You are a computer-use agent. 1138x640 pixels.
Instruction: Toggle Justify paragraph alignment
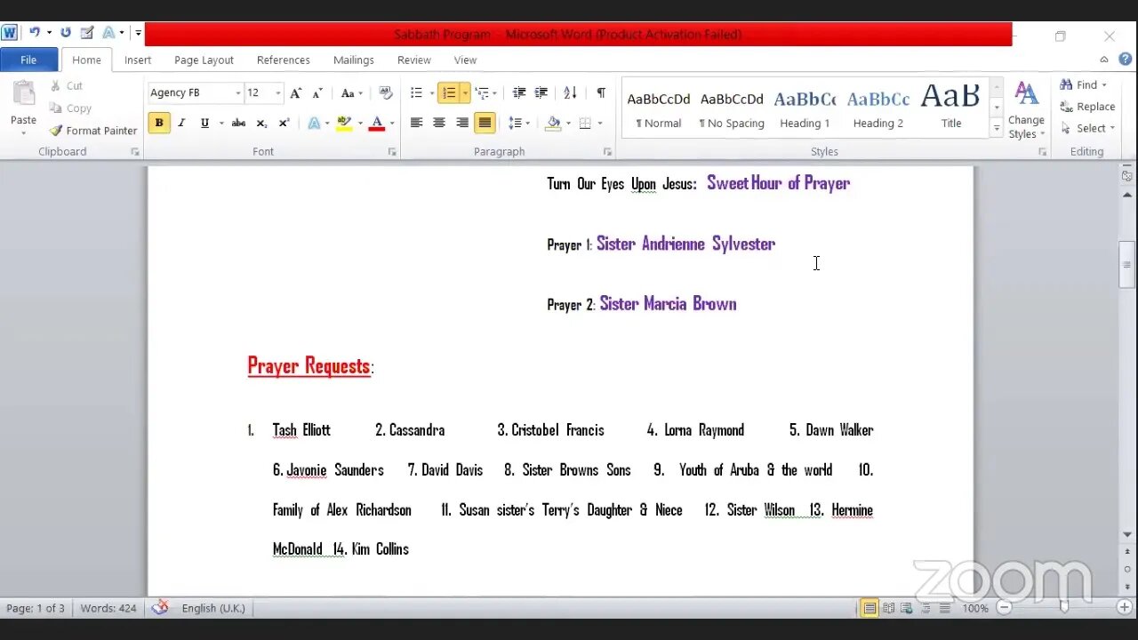coord(485,123)
